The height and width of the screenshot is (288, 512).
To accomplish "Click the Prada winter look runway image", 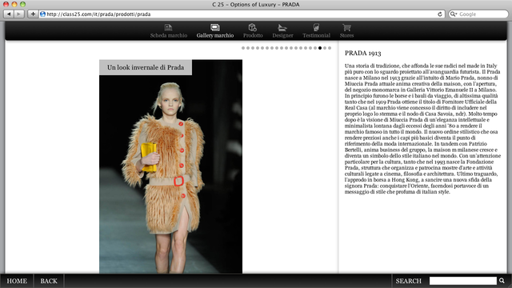I will (x=170, y=166).
